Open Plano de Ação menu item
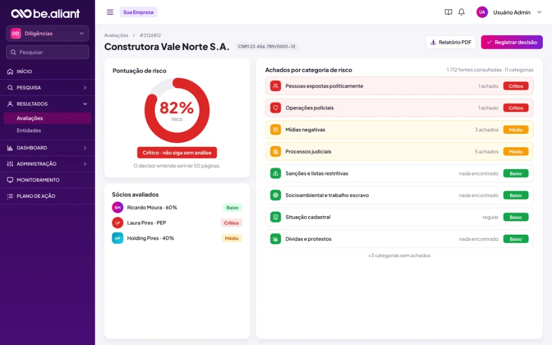Screen dimensions: 552x345 click(x=48, y=196)
